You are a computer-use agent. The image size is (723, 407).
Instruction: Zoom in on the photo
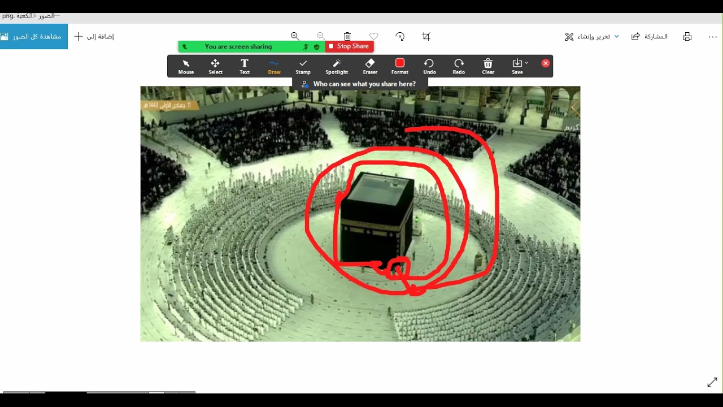click(295, 36)
